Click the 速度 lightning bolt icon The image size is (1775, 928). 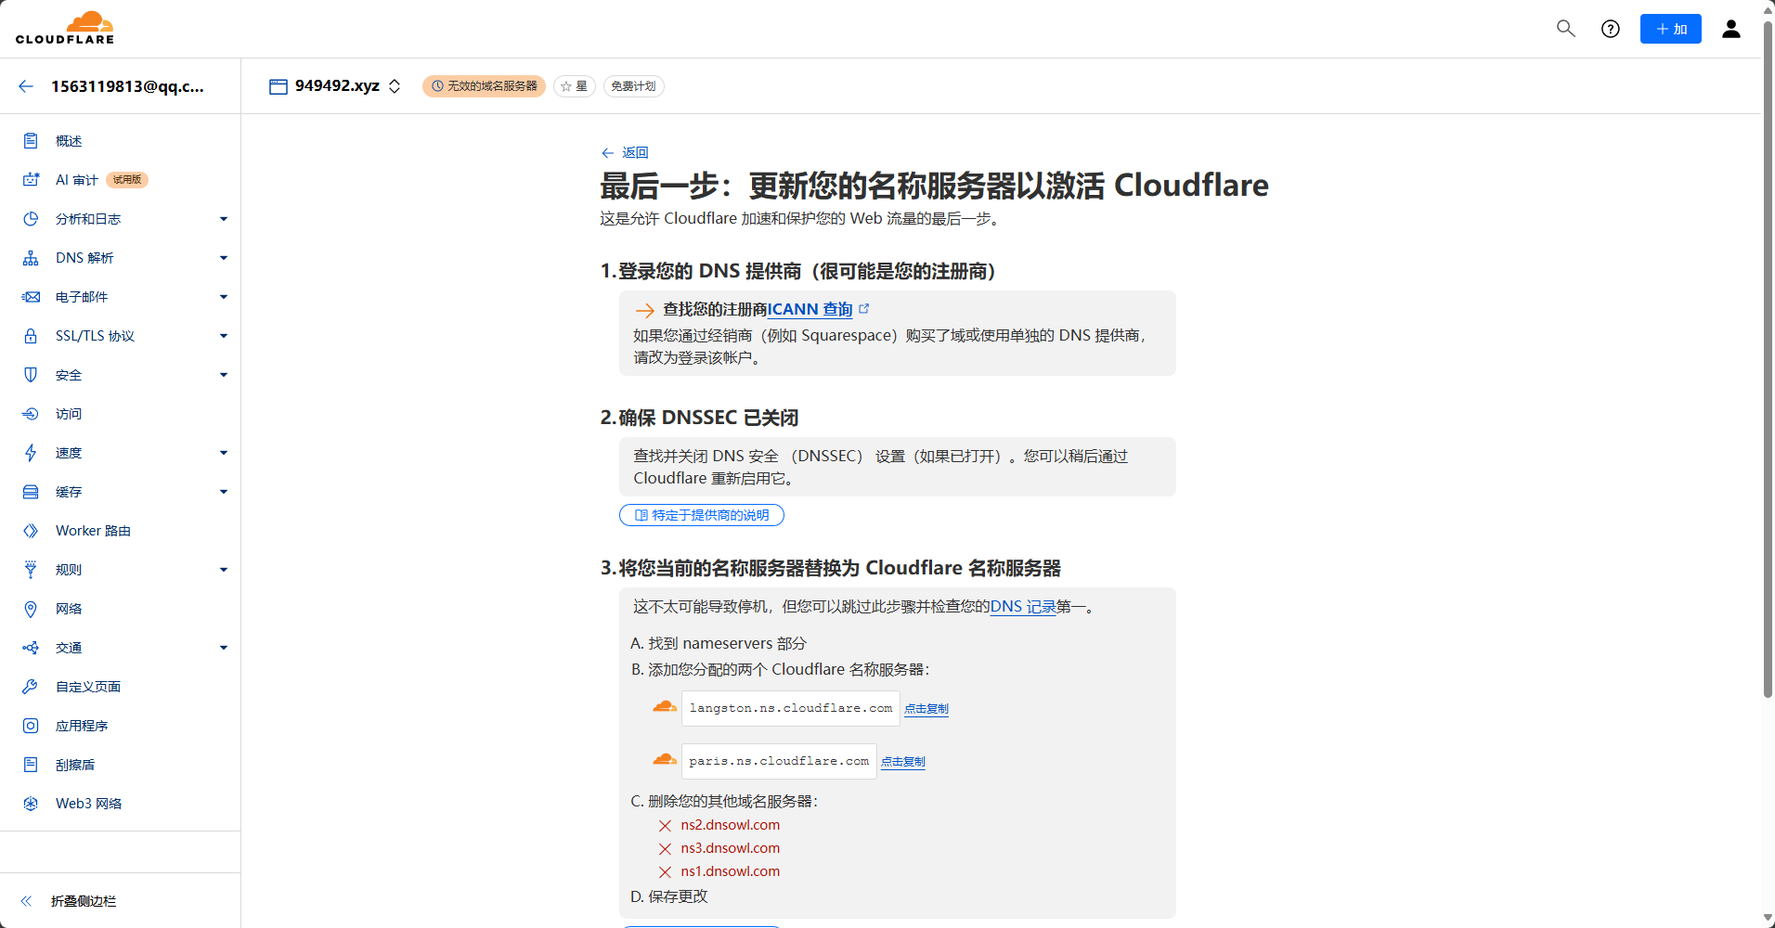pos(31,453)
